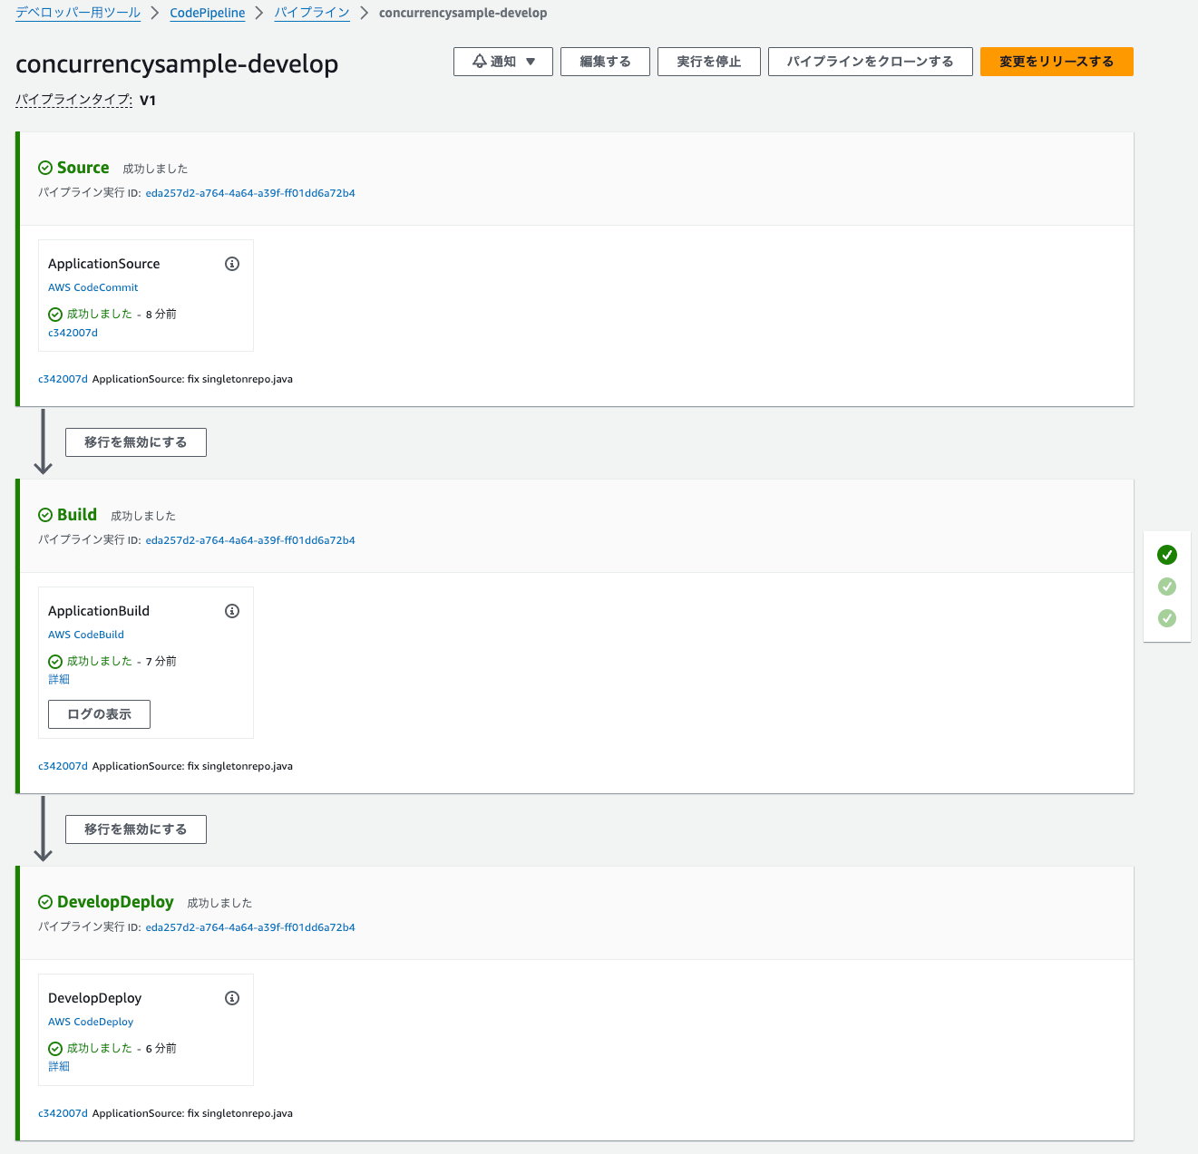Click success icon in ApplicationSource card

pyautogui.click(x=55, y=315)
